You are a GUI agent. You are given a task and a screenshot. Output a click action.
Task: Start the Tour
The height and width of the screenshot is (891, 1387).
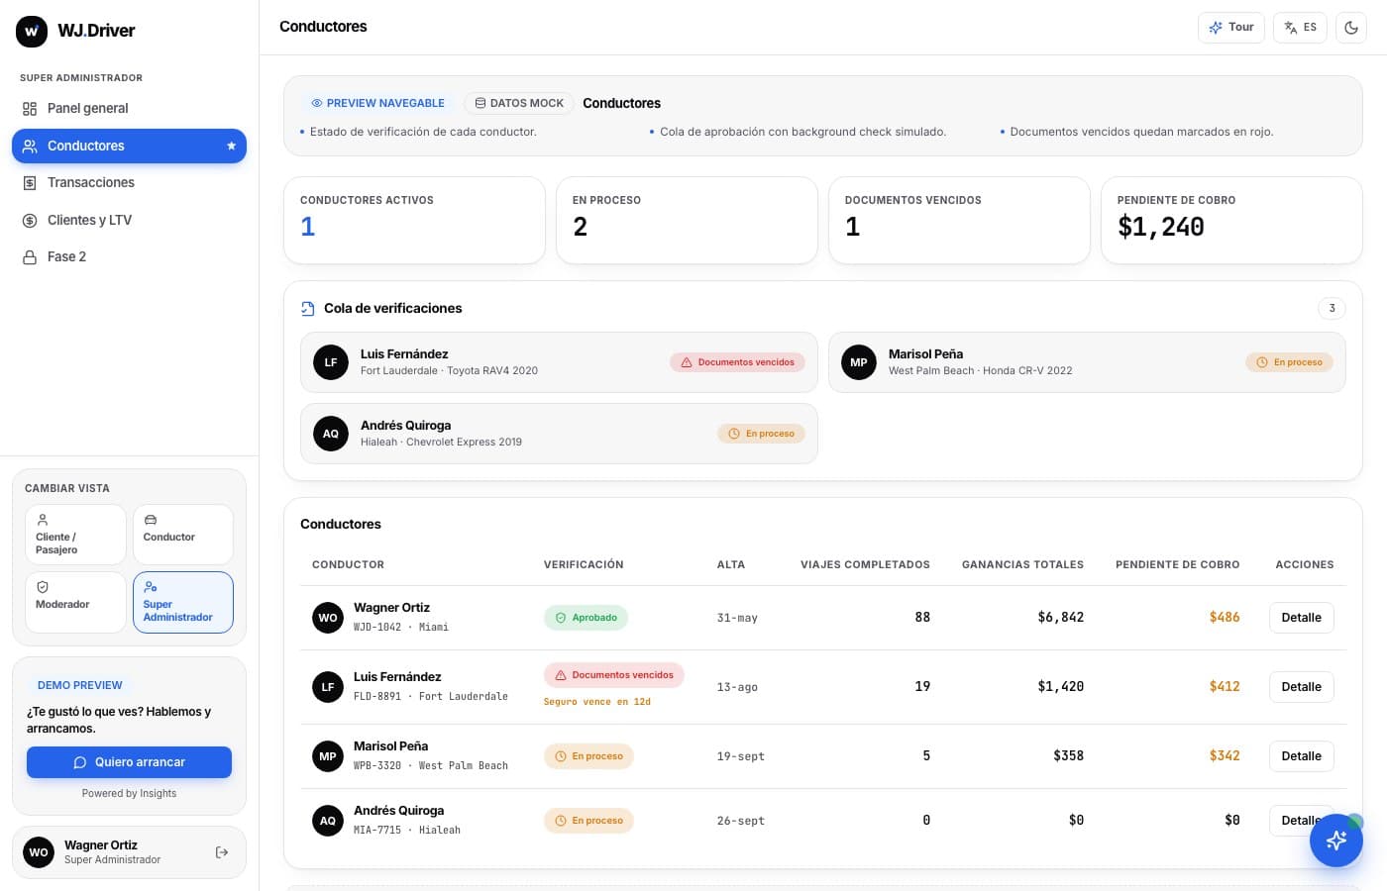1231,28
